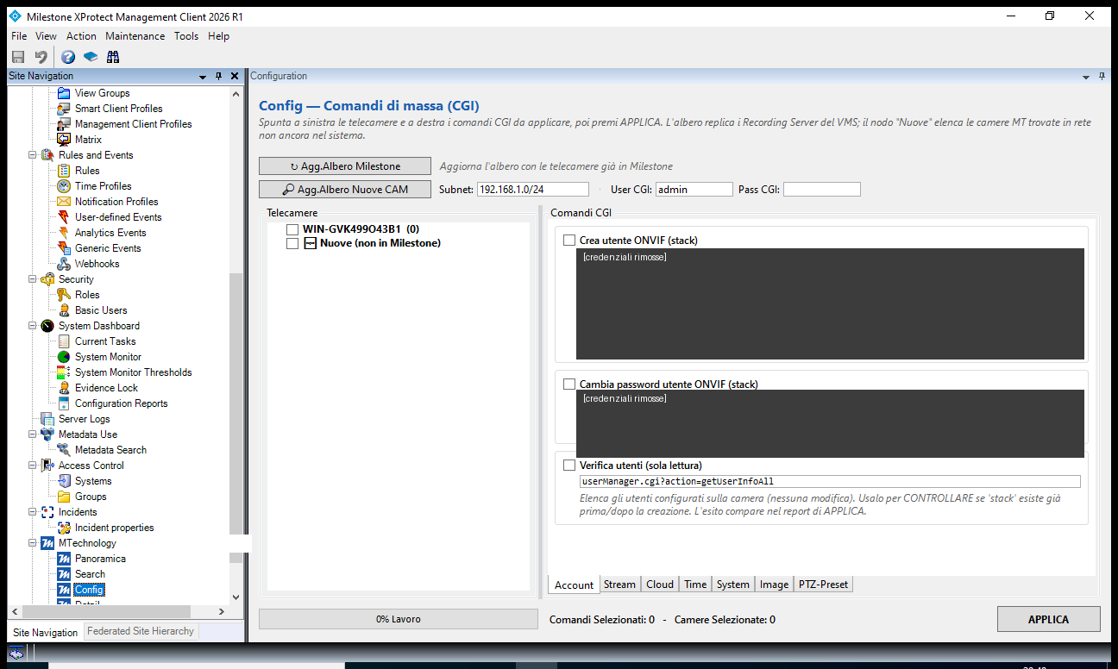The height and width of the screenshot is (669, 1118).
Task: Collapse the Access Control node
Action: pos(33,466)
